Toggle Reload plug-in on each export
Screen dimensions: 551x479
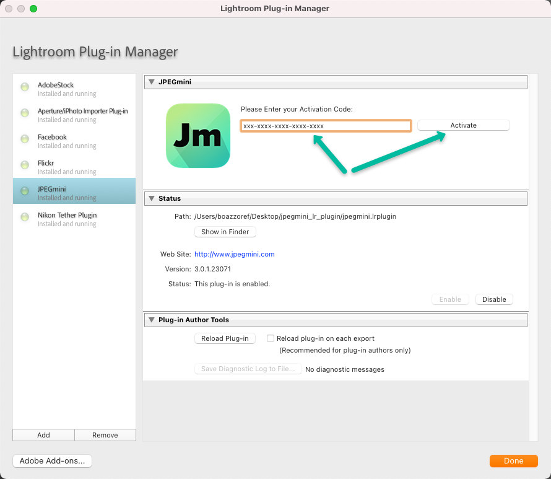point(270,338)
